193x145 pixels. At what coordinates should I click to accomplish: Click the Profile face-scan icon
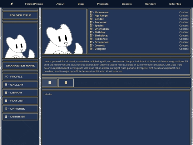point(6,77)
